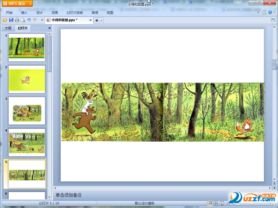This screenshot has width=278, height=208.
Task: Click horizontal scrollbar left arrow
Action: [55, 188]
